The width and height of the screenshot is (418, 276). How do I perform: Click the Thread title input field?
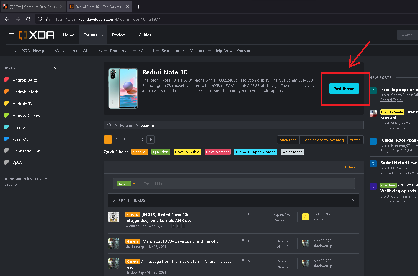[x=247, y=184]
